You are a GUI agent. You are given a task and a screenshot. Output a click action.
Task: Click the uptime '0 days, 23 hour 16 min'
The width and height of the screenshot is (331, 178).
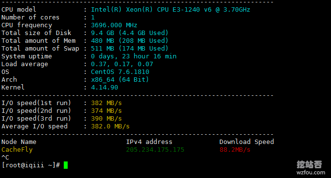click(x=134, y=56)
